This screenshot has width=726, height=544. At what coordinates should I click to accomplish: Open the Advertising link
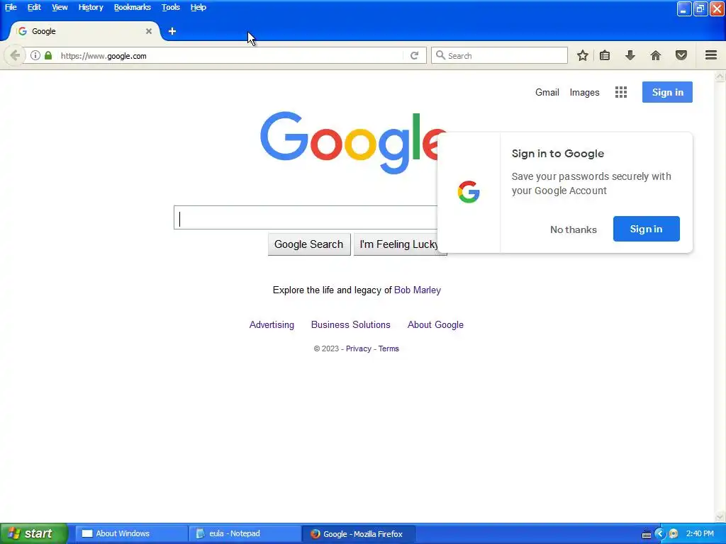[x=272, y=324]
